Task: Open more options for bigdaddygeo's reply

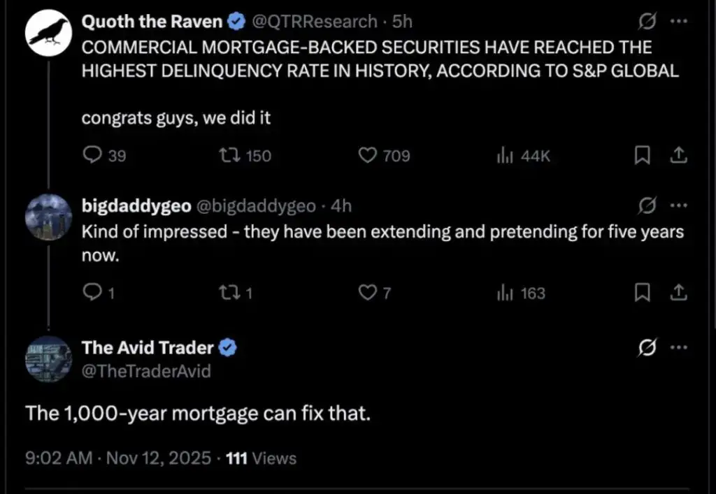Action: point(678,205)
